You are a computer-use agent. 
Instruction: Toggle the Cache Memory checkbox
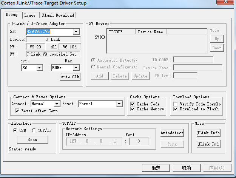tap(133, 109)
